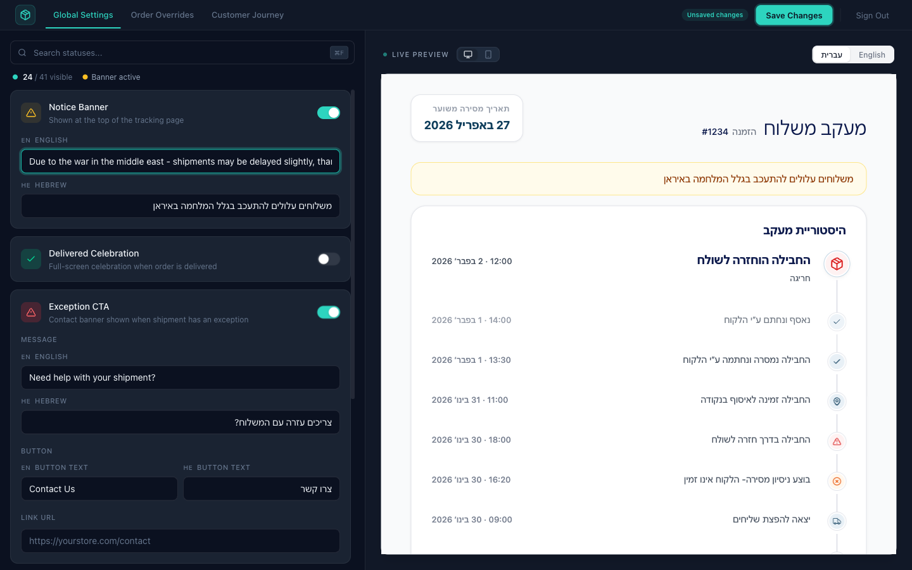
Task: Click the Notice Banner warning triangle icon
Action: [x=31, y=112]
